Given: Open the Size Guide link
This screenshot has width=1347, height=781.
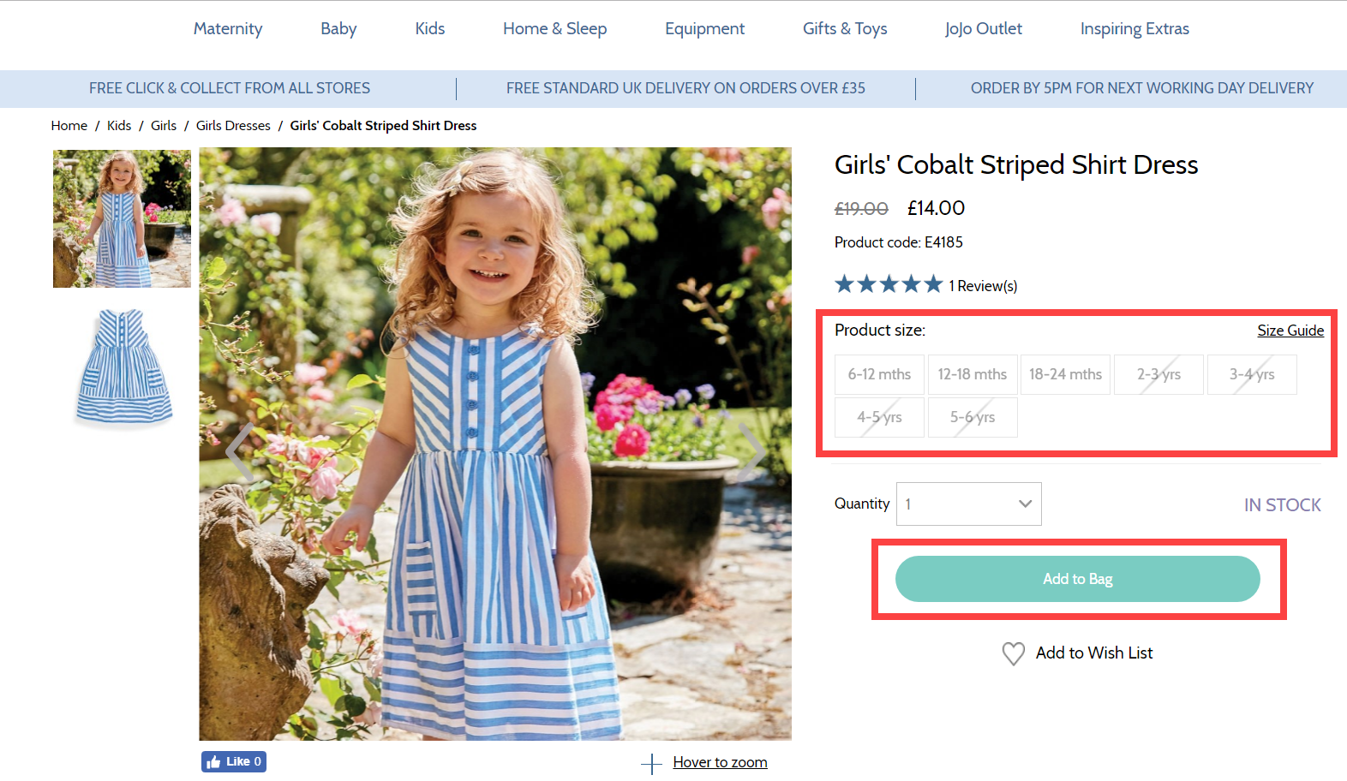Looking at the screenshot, I should [1290, 331].
